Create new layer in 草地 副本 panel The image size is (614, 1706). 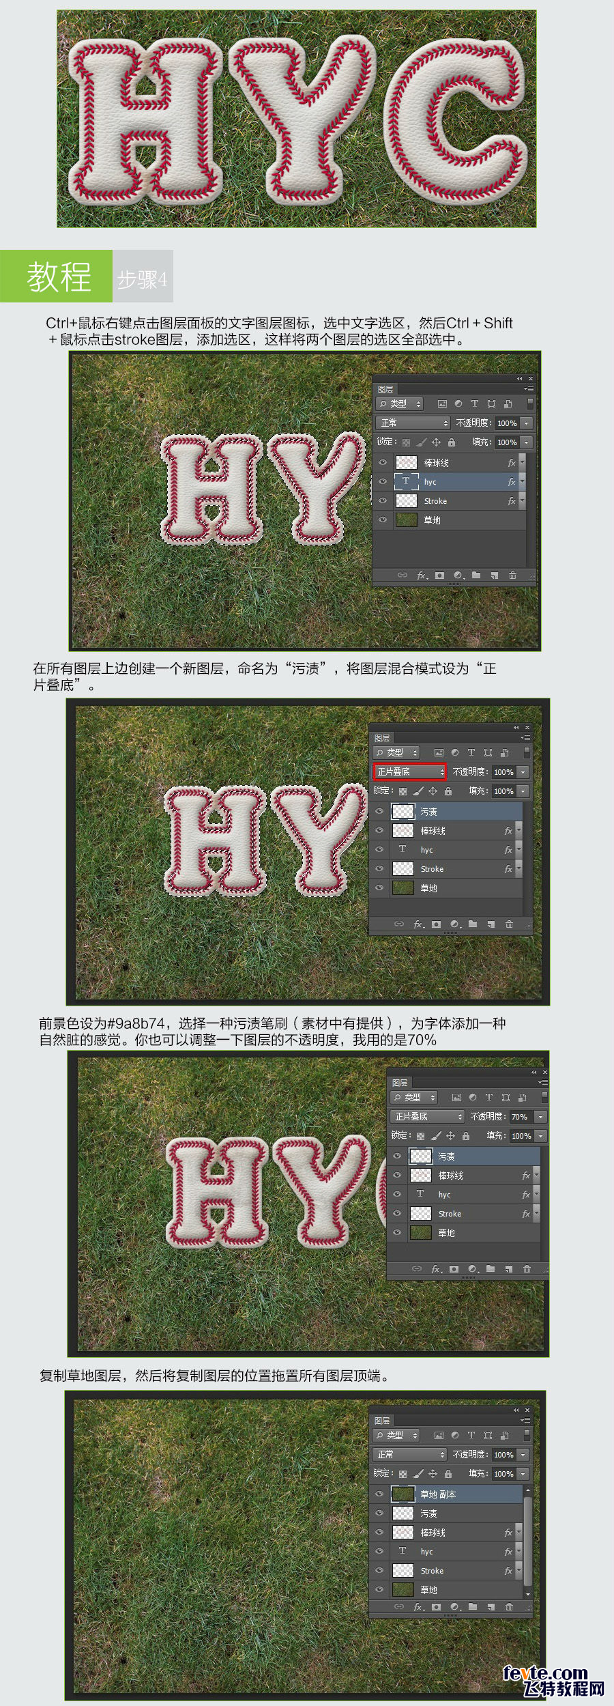coord(491,1607)
